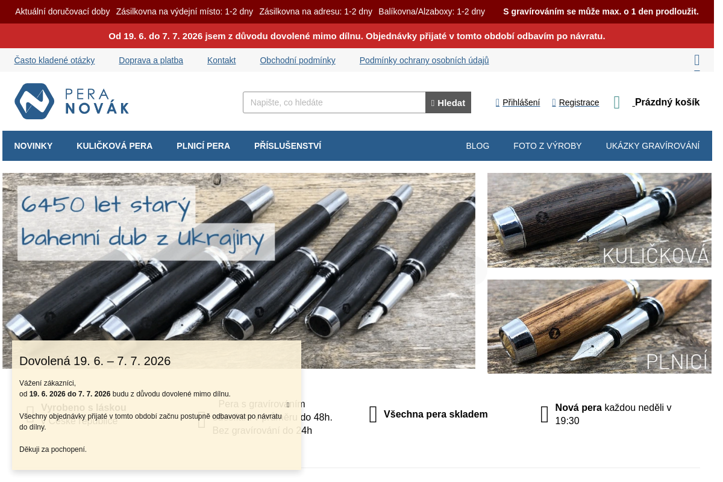Click the top-right header icon
The image size is (723, 482).
[697, 60]
